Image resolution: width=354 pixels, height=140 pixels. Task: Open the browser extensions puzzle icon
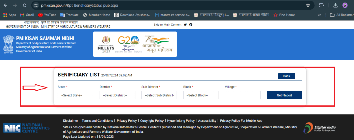click(x=321, y=5)
